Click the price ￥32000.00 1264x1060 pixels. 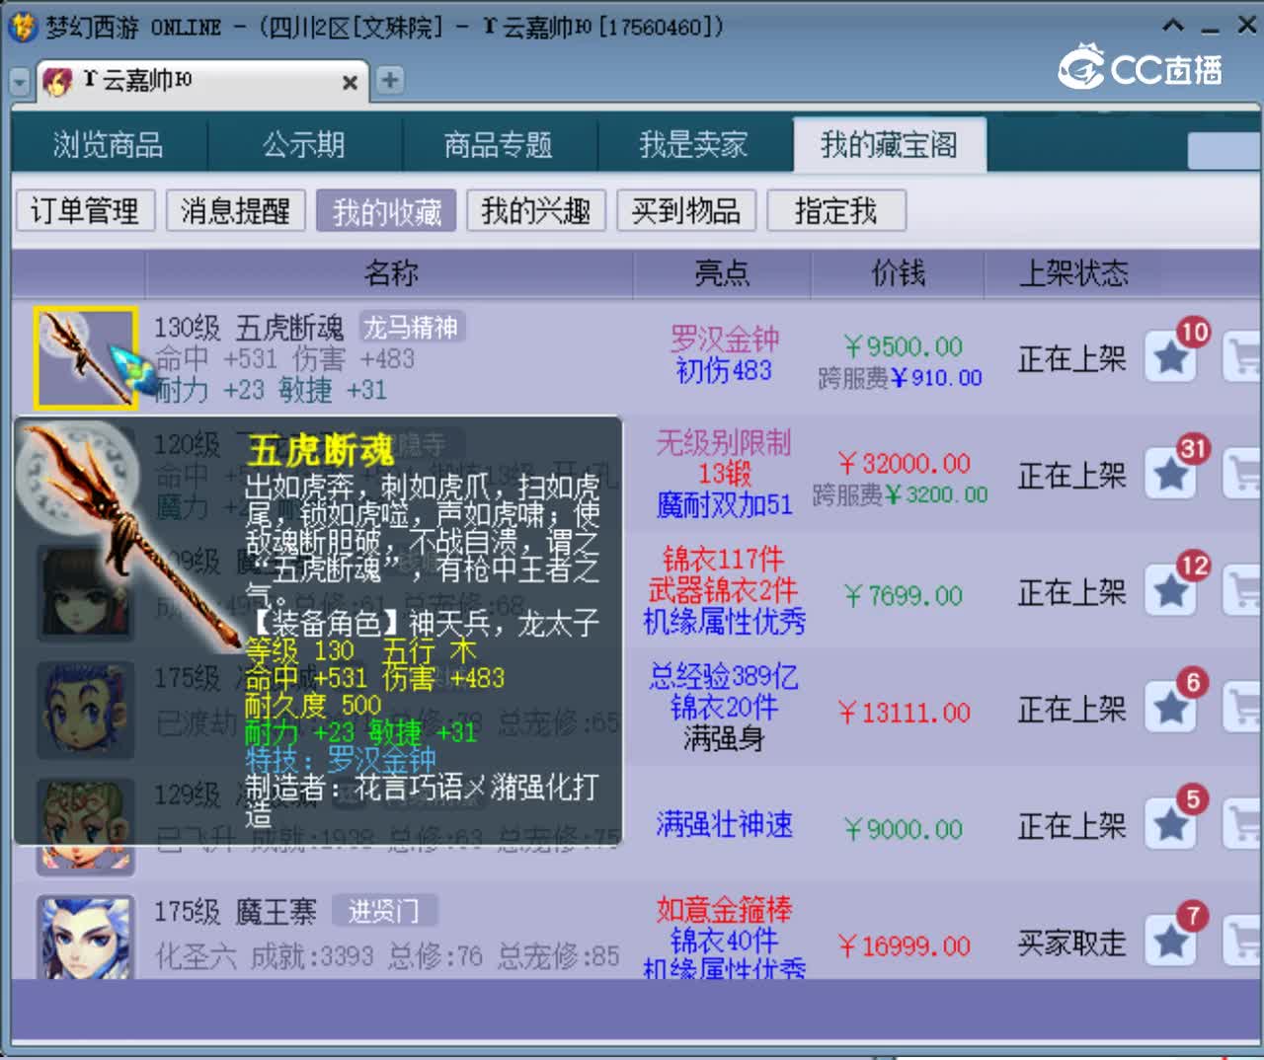click(903, 463)
